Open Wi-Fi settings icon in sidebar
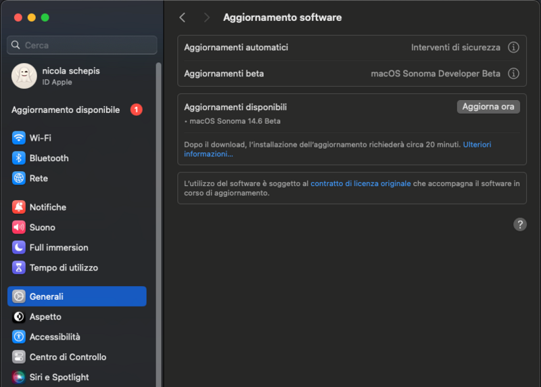This screenshot has height=387, width=541. click(19, 138)
